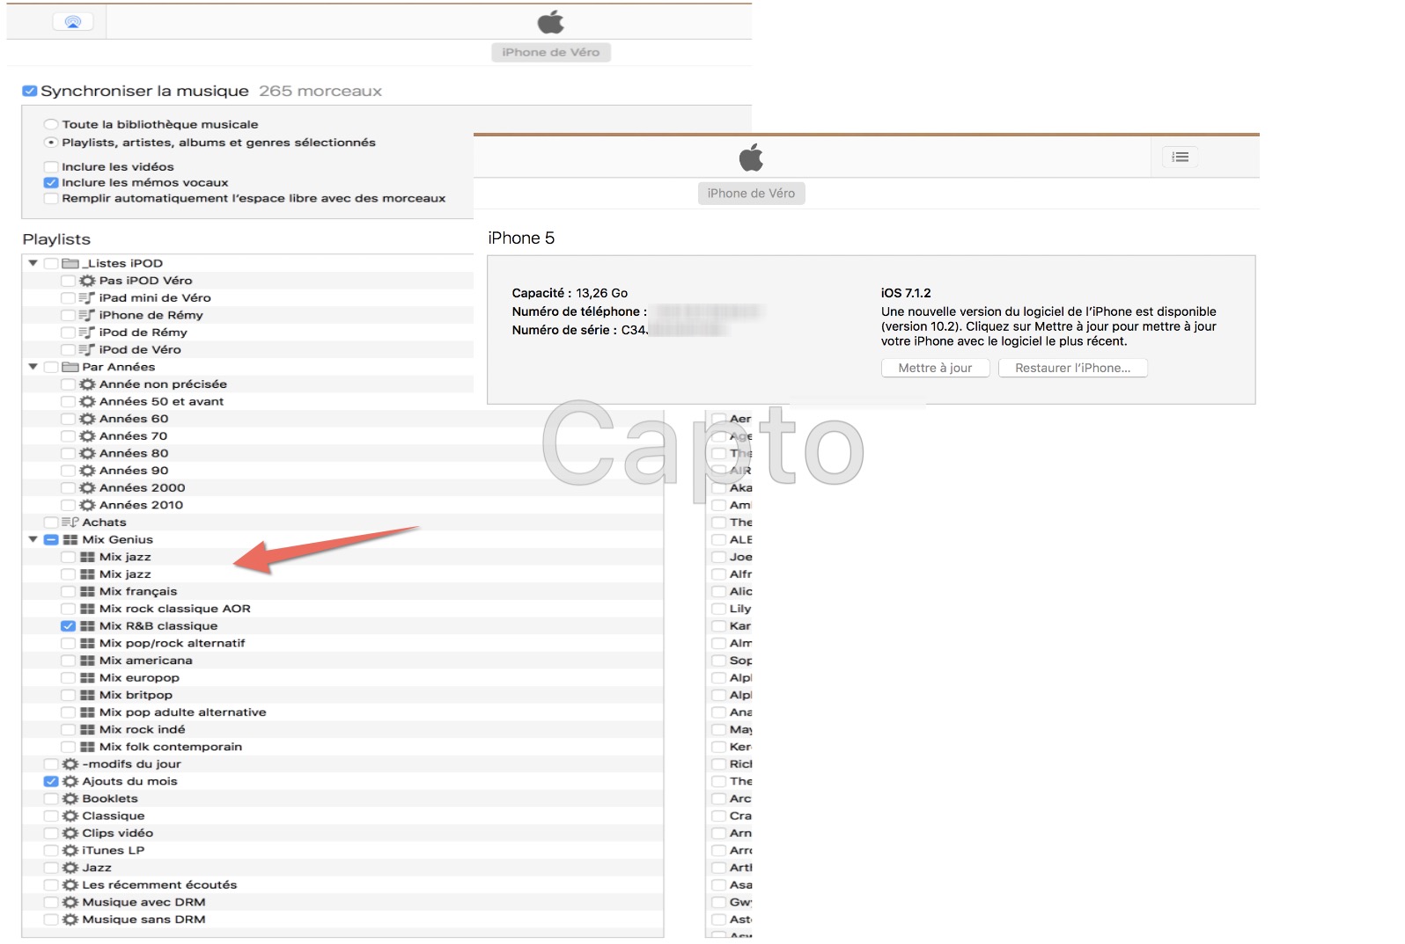Click the Genius icon of Mix folk contemporain
The width and height of the screenshot is (1405, 944).
pos(87,747)
